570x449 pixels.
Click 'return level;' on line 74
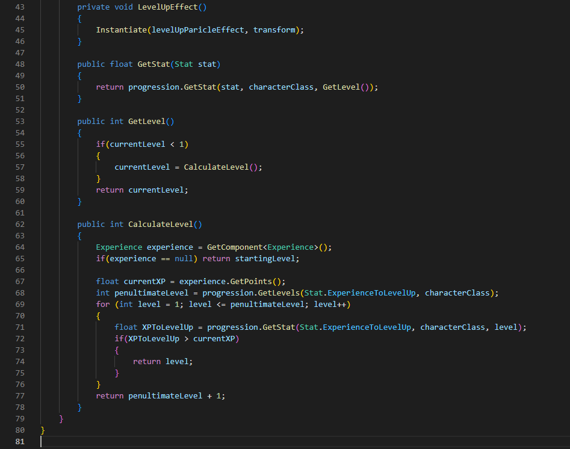[163, 361]
